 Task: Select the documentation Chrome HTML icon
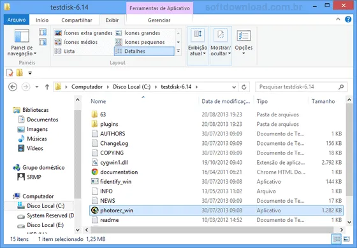tap(95, 172)
